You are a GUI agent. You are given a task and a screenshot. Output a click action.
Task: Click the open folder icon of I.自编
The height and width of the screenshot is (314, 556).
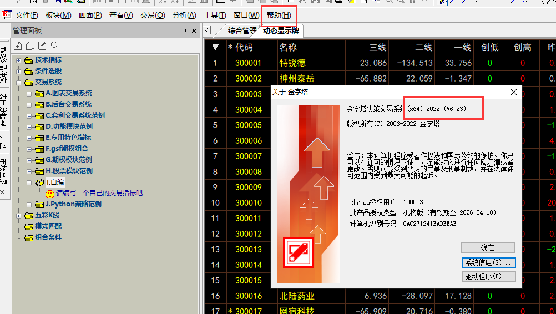coord(39,183)
